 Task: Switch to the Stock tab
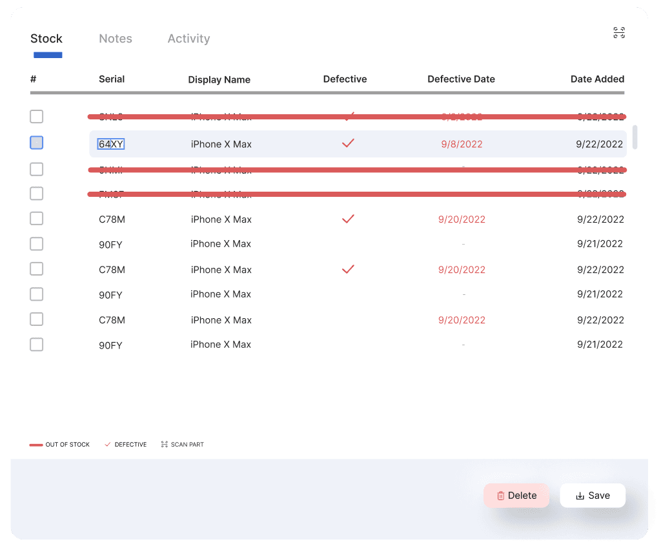[46, 39]
